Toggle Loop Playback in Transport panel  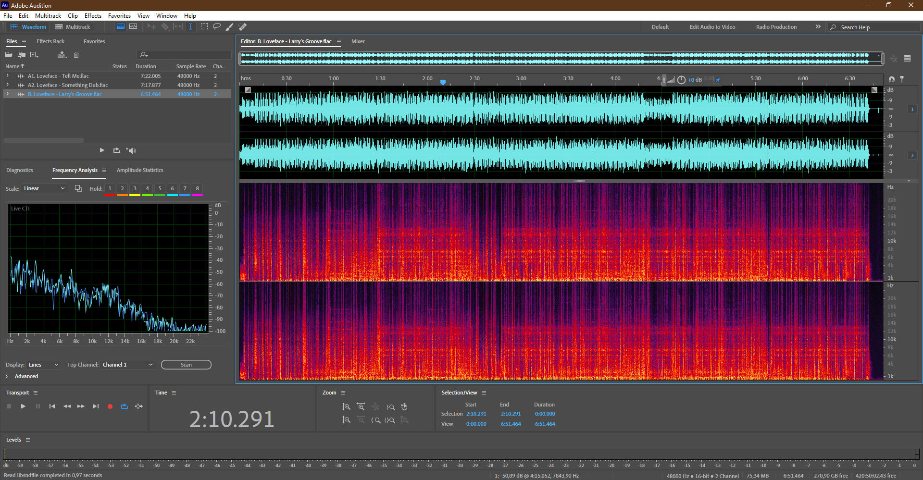click(x=125, y=406)
